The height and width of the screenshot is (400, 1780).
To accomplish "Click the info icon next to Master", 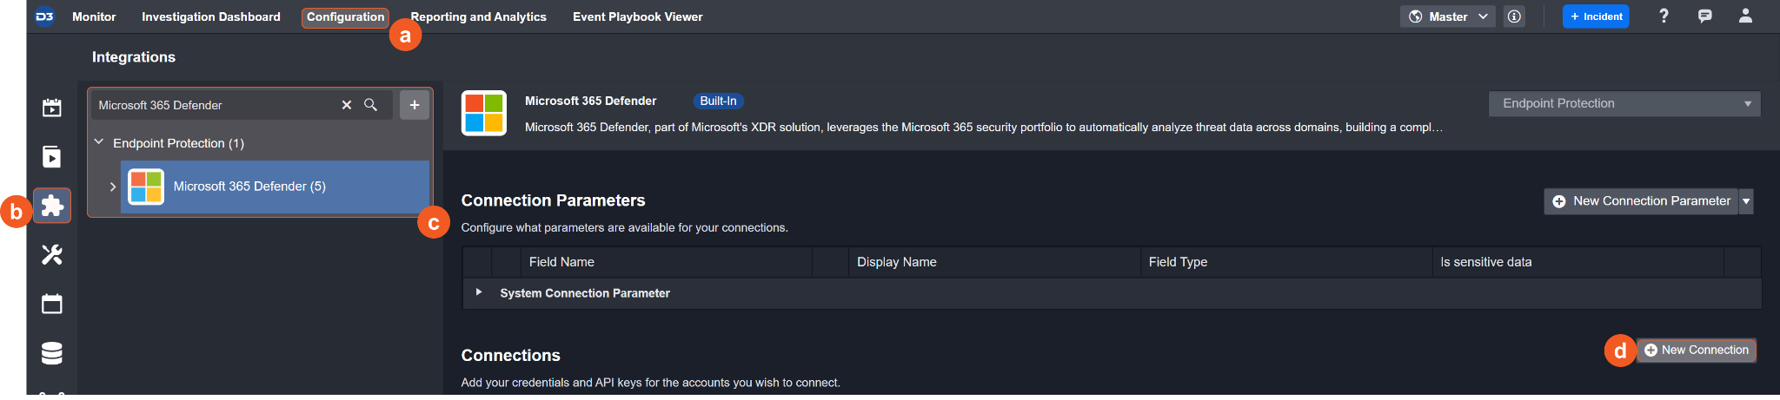I will (x=1515, y=16).
